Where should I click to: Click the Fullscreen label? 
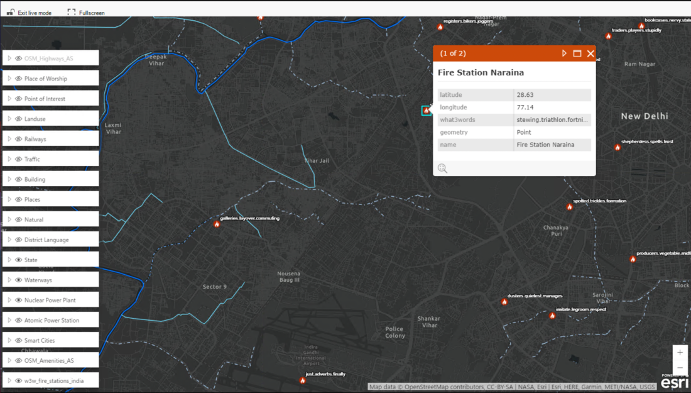[x=92, y=13]
